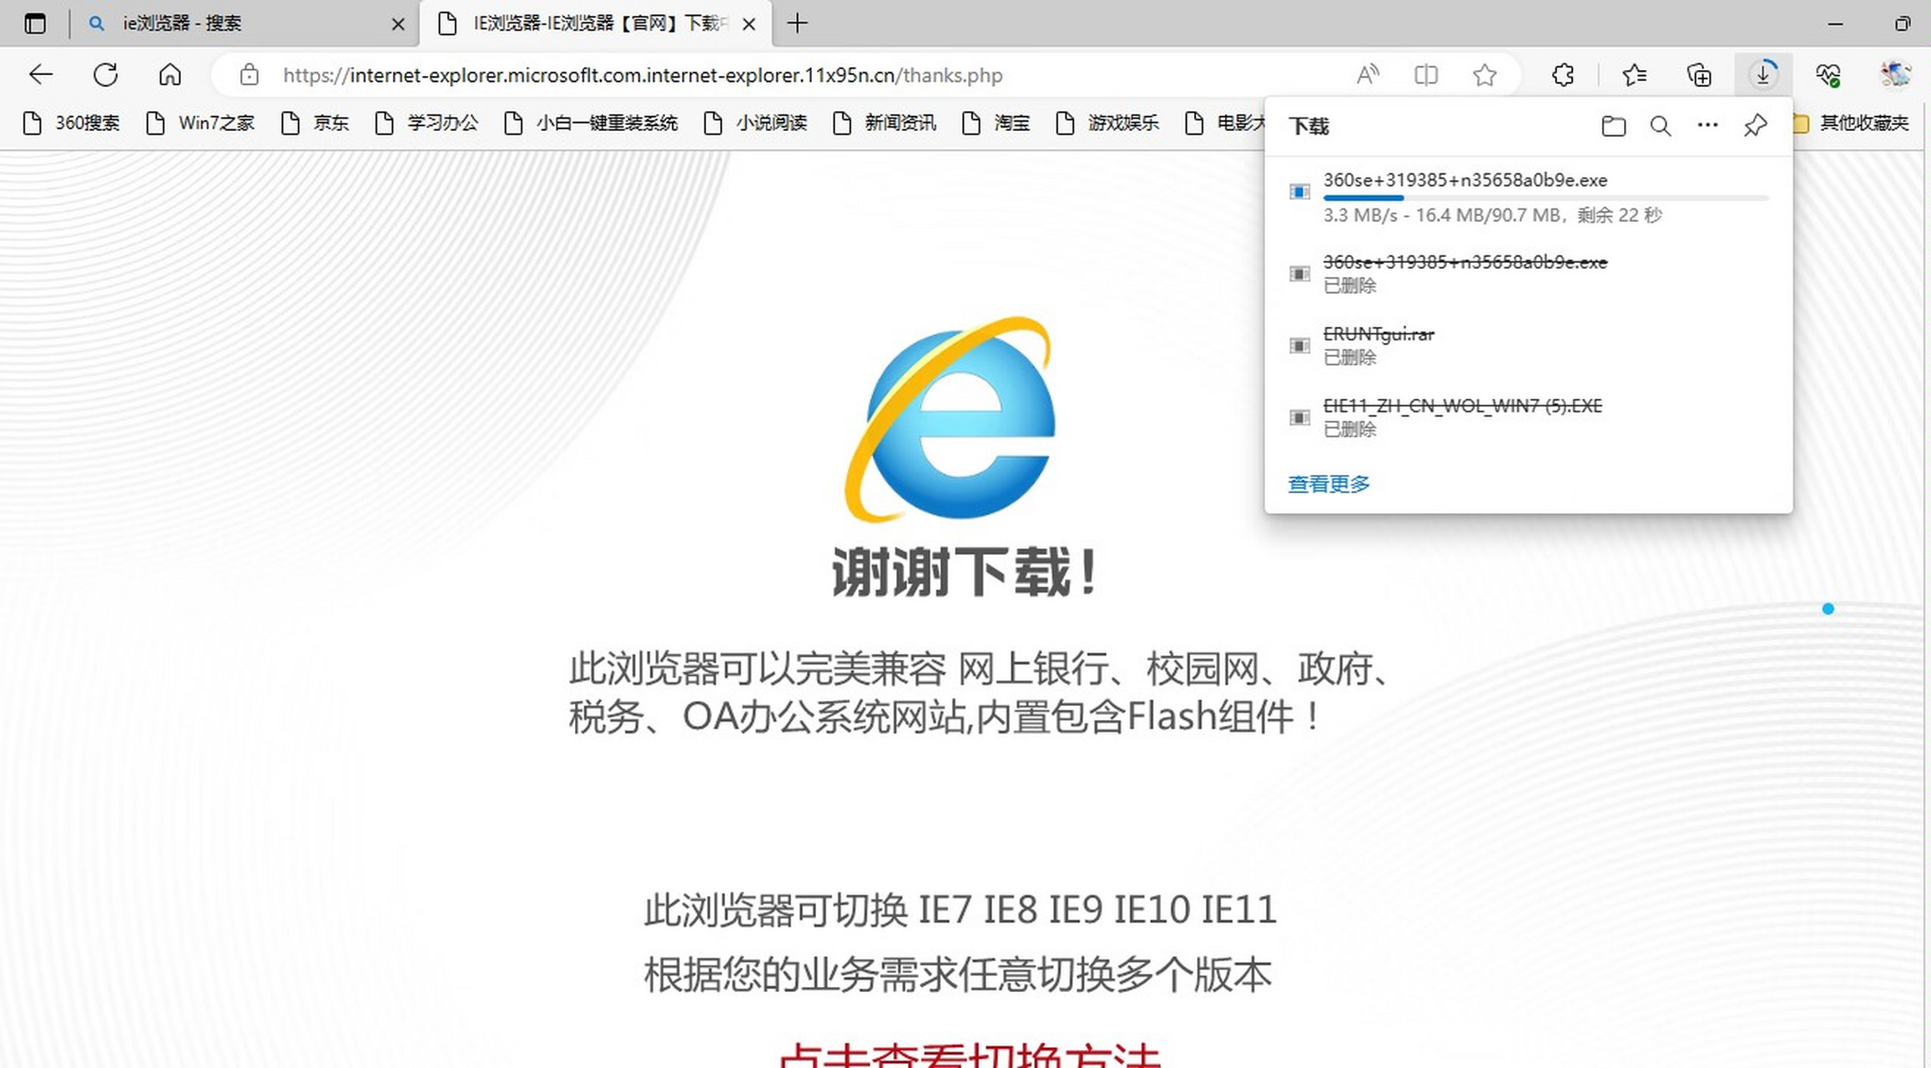Close the ie浏览器 - 搜索 tab

click(x=398, y=24)
